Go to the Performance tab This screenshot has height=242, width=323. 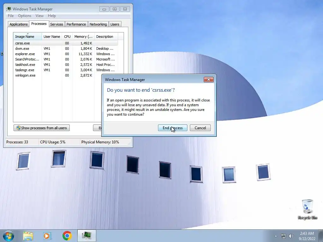point(76,24)
